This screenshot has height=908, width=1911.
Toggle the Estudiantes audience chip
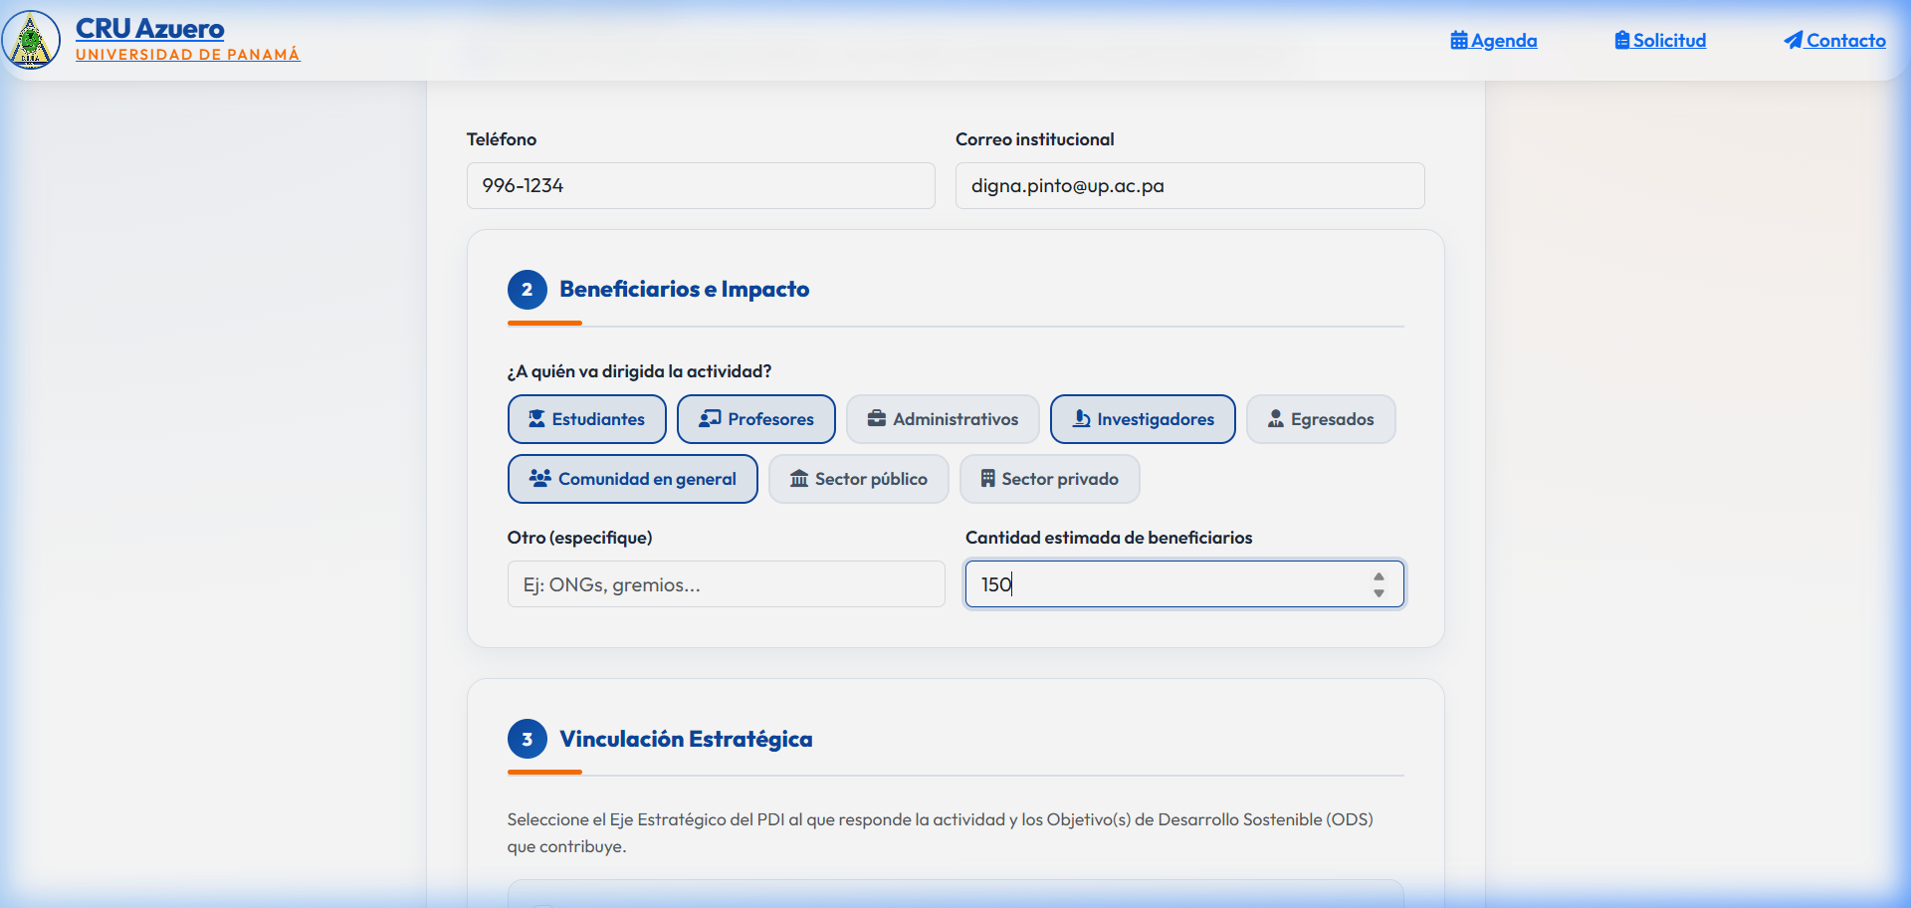587,419
